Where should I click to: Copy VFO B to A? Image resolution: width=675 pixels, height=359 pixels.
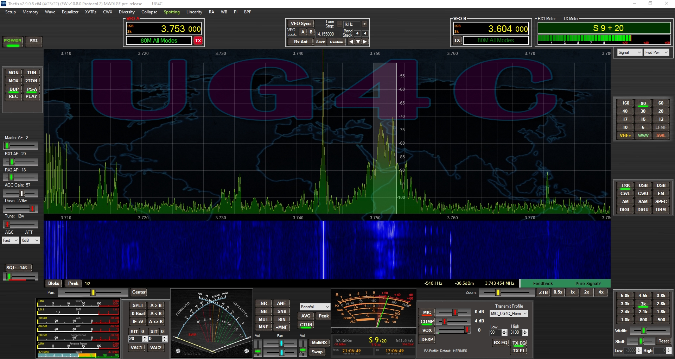click(156, 314)
